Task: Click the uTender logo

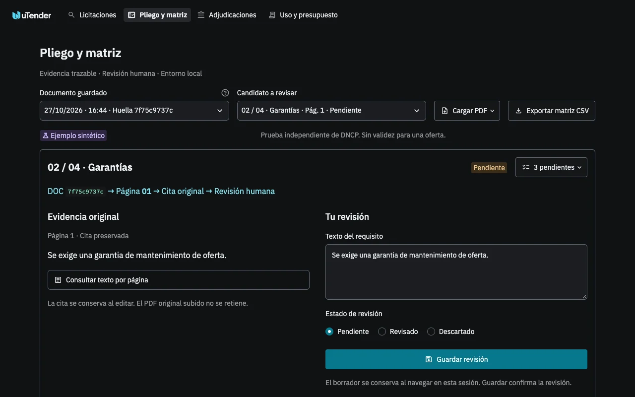Action: 32,15
